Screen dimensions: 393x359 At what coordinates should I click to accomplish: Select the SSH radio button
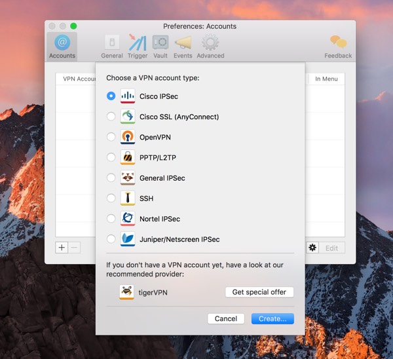pyautogui.click(x=111, y=198)
